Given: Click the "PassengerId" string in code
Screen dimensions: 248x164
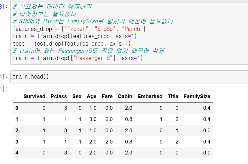Looking at the screenshot, I should [93, 58].
